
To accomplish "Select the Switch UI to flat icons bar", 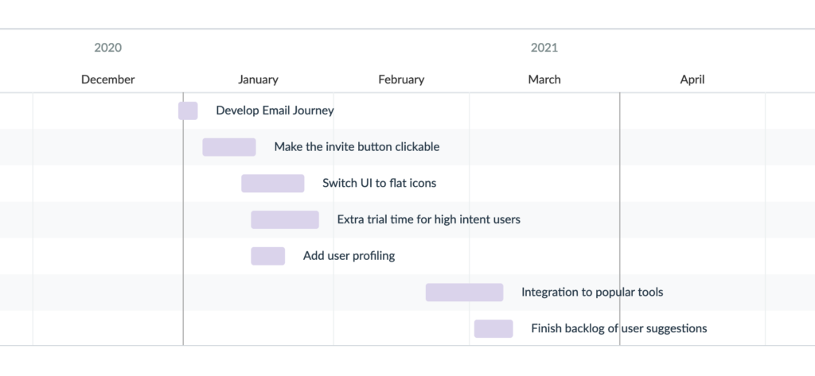I will (273, 184).
